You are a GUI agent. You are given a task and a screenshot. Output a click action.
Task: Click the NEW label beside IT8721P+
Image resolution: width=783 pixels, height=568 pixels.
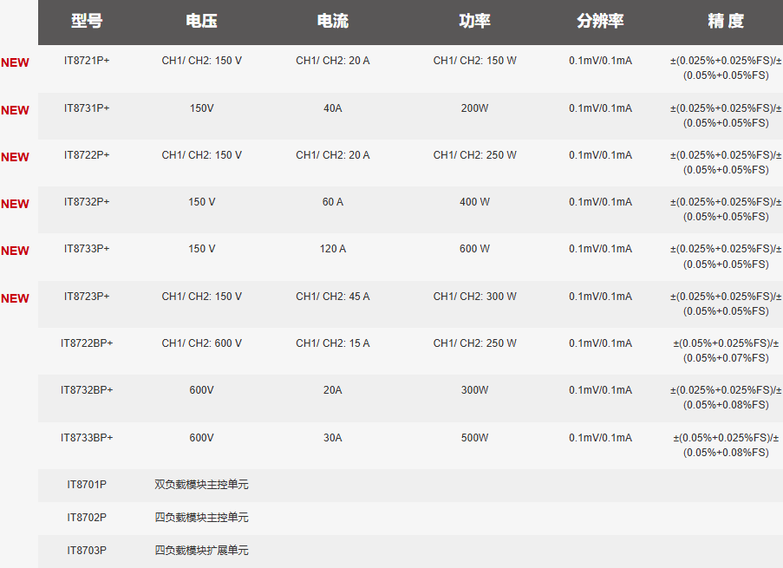(x=15, y=62)
